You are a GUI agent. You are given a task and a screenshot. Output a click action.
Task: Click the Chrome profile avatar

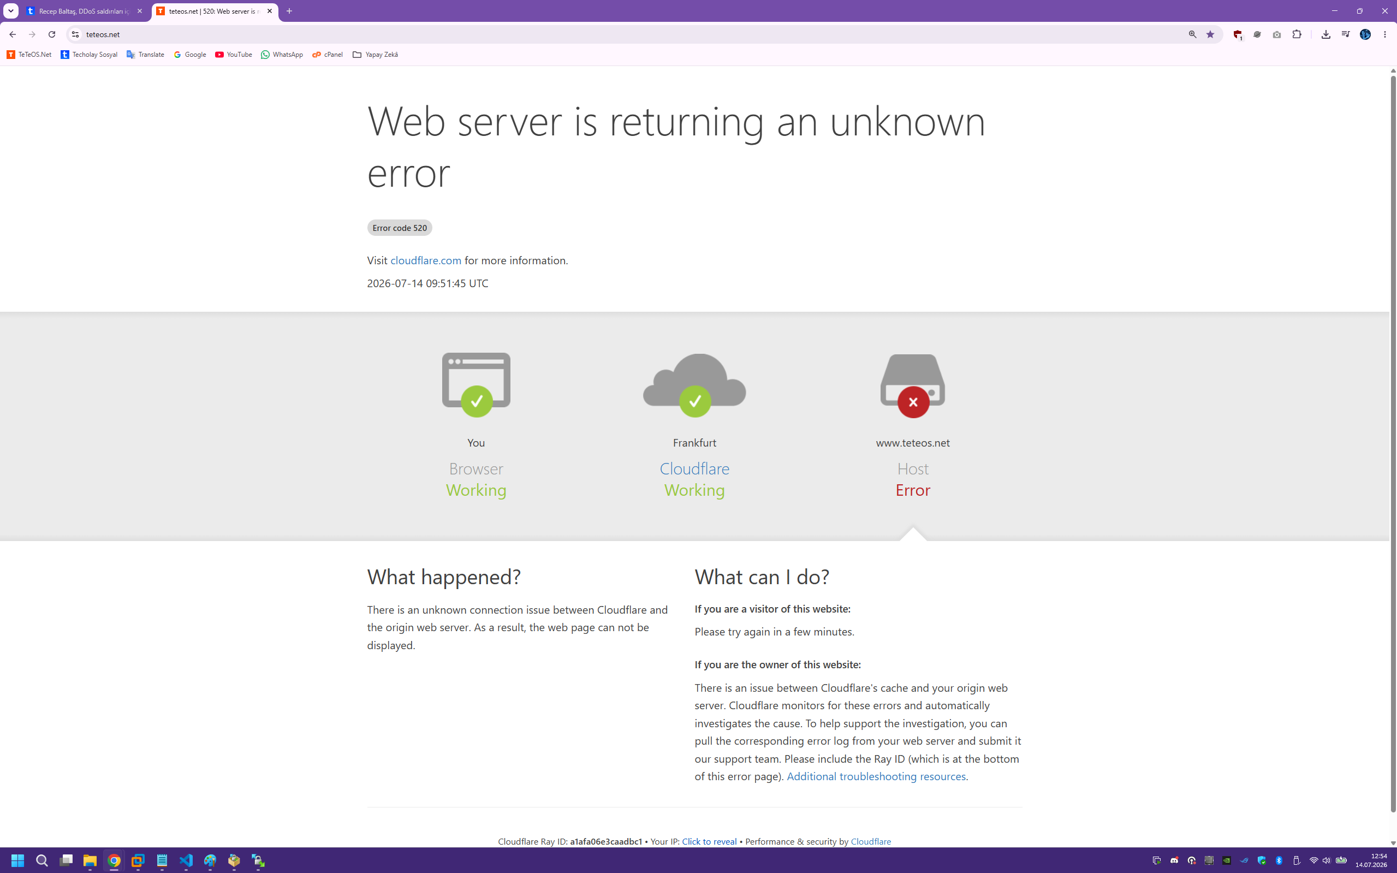point(1365,34)
